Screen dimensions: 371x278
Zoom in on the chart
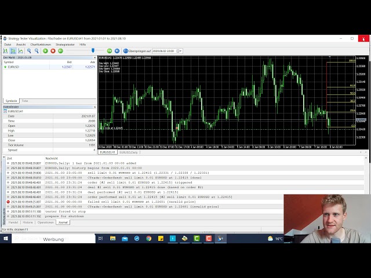tap(29, 51)
